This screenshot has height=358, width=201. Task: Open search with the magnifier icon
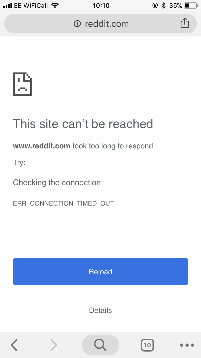tap(100, 345)
